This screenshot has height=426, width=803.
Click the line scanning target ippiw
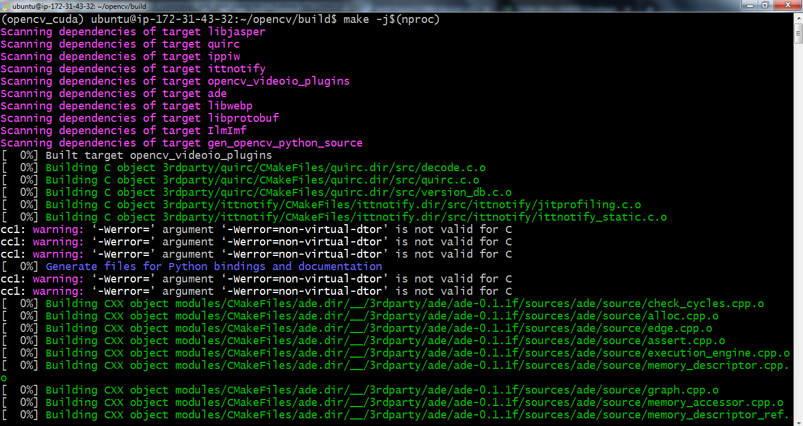click(120, 56)
